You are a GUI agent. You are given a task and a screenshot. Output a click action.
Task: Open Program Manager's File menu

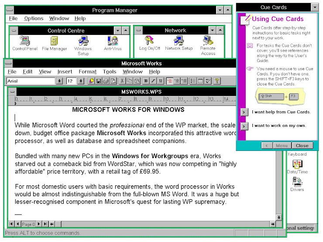point(13,18)
